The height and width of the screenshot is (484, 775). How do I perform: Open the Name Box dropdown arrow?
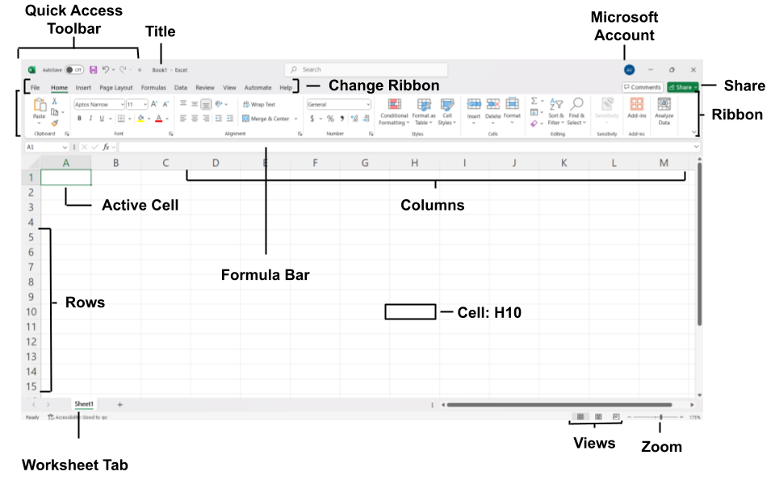coord(65,148)
